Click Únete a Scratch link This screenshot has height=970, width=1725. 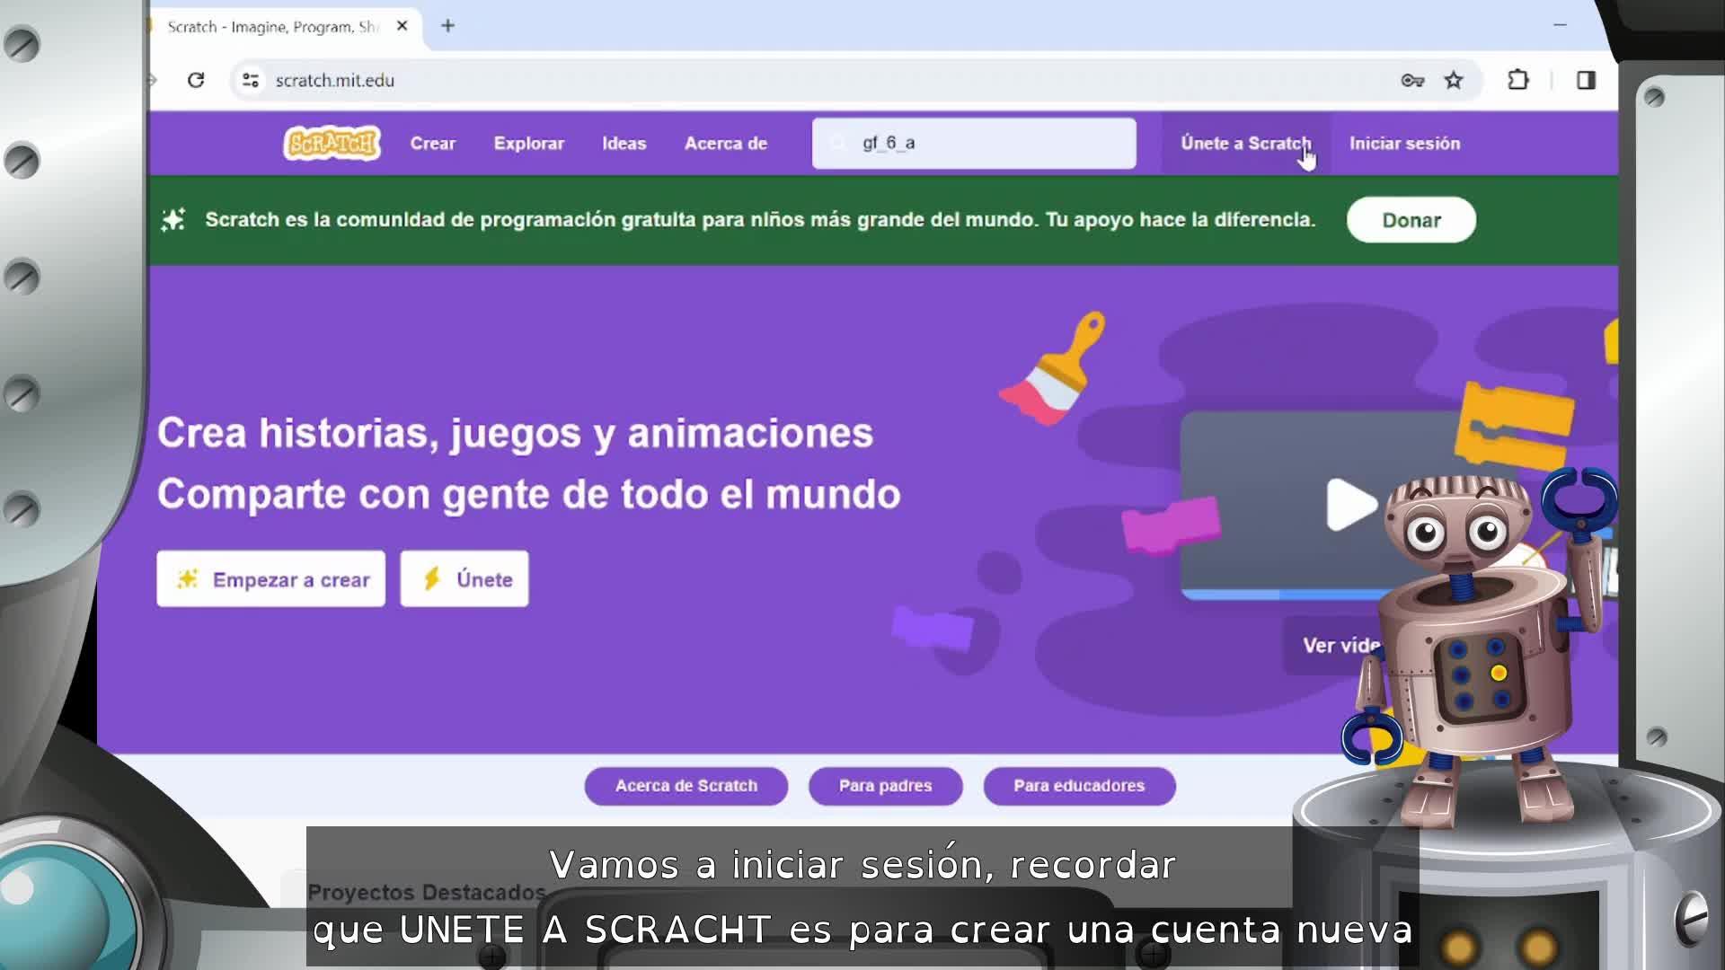(1245, 144)
